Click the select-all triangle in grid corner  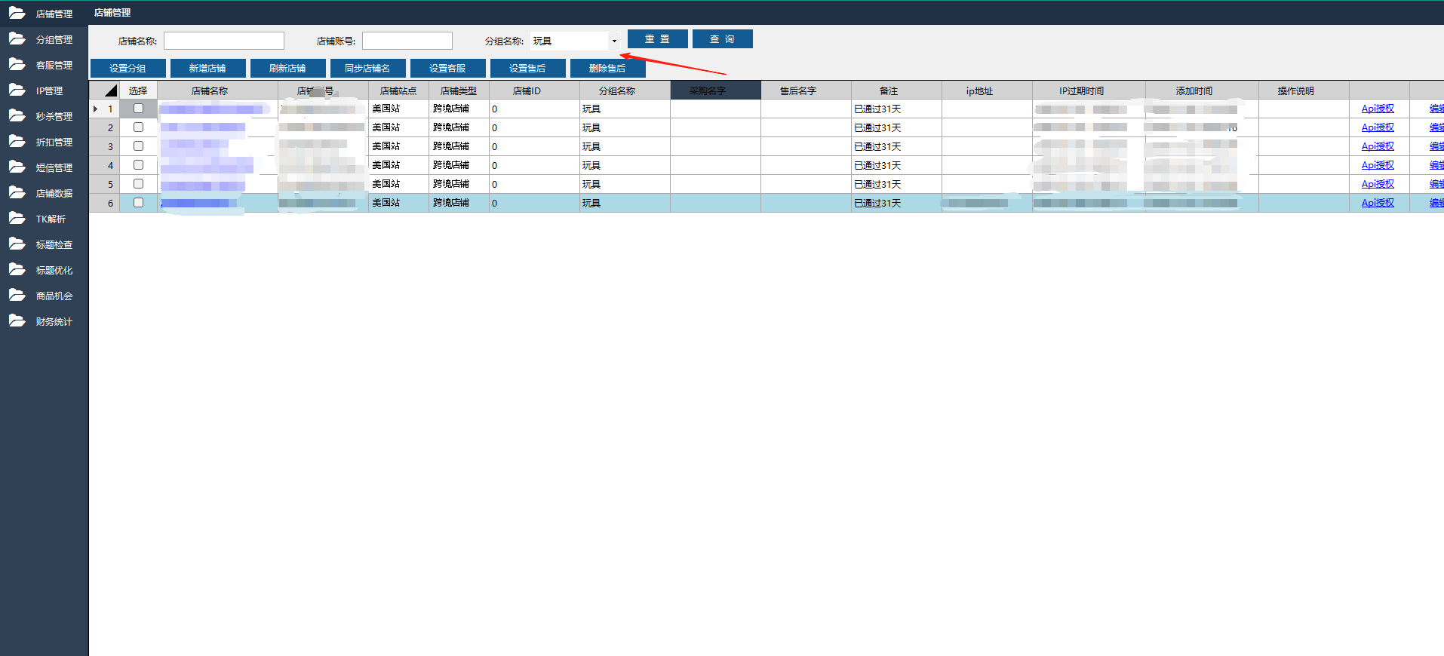pyautogui.click(x=110, y=90)
